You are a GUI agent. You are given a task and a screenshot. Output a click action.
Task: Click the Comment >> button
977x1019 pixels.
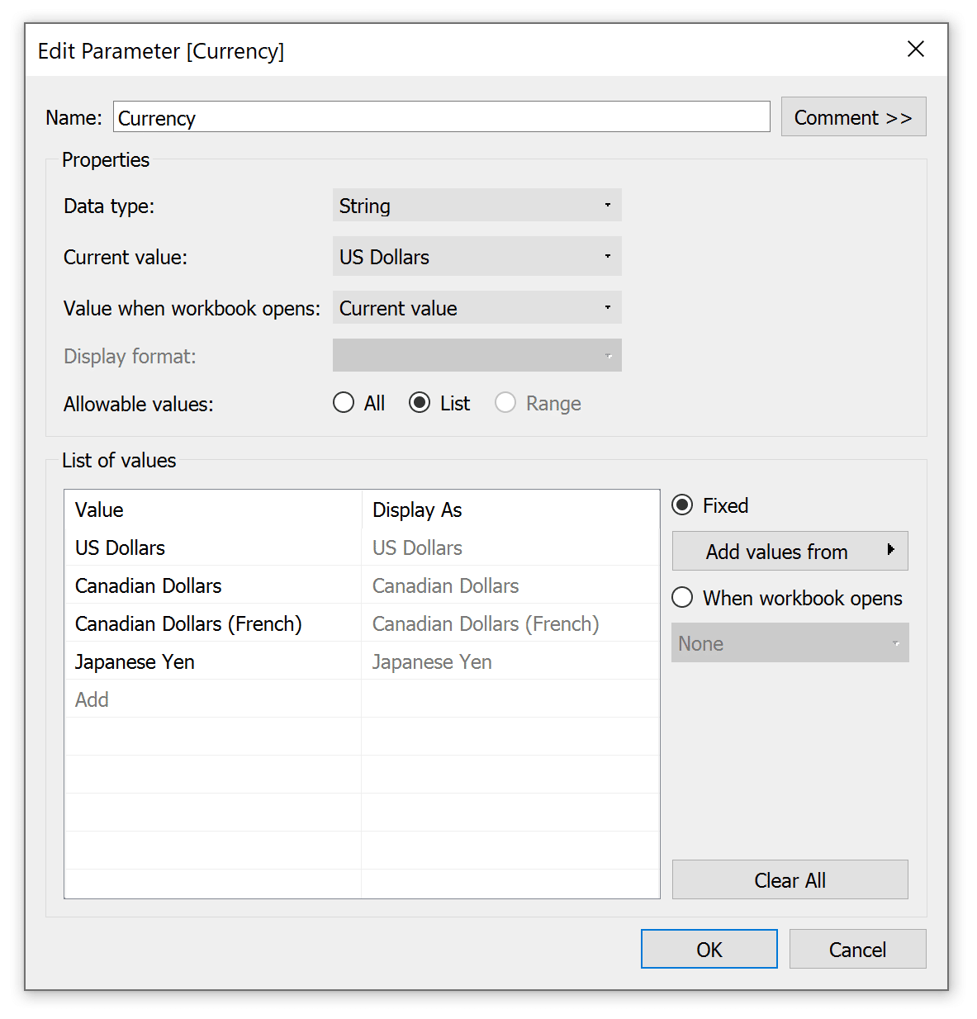point(853,117)
